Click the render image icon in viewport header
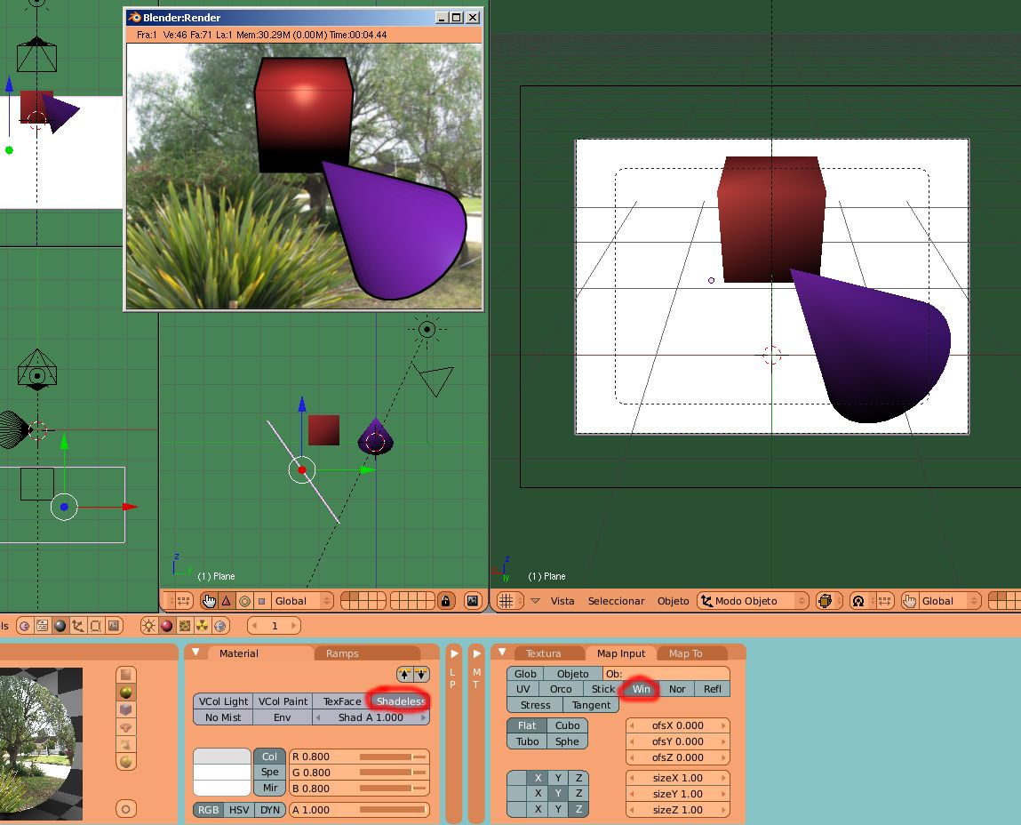The width and height of the screenshot is (1021, 825). [472, 601]
